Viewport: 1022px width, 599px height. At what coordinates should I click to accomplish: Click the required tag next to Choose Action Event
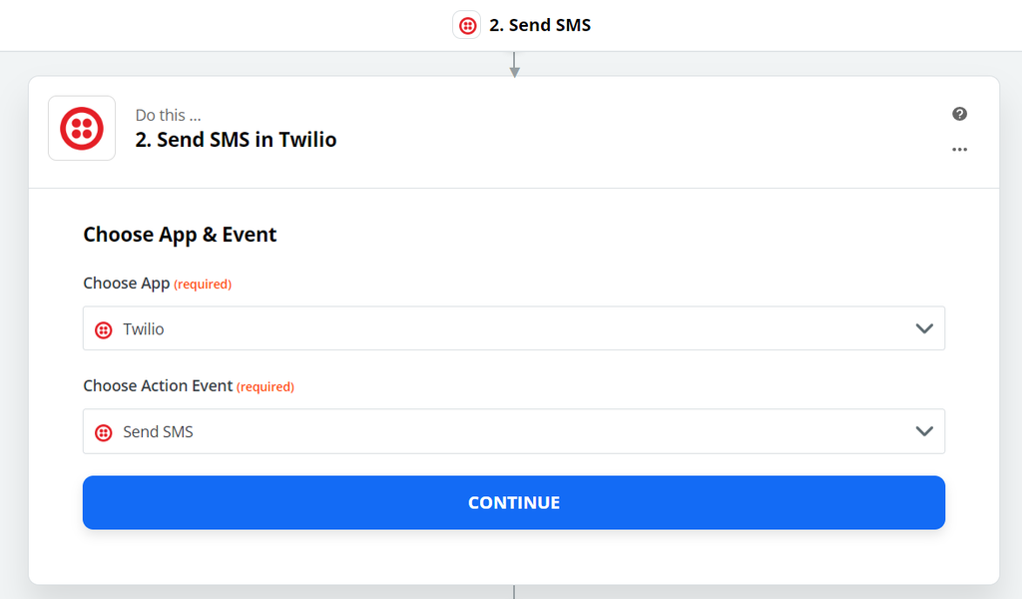pos(265,386)
